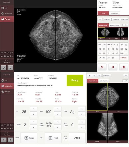
Task: Toggle the AEC Mode Auto button
Action: 77,138
